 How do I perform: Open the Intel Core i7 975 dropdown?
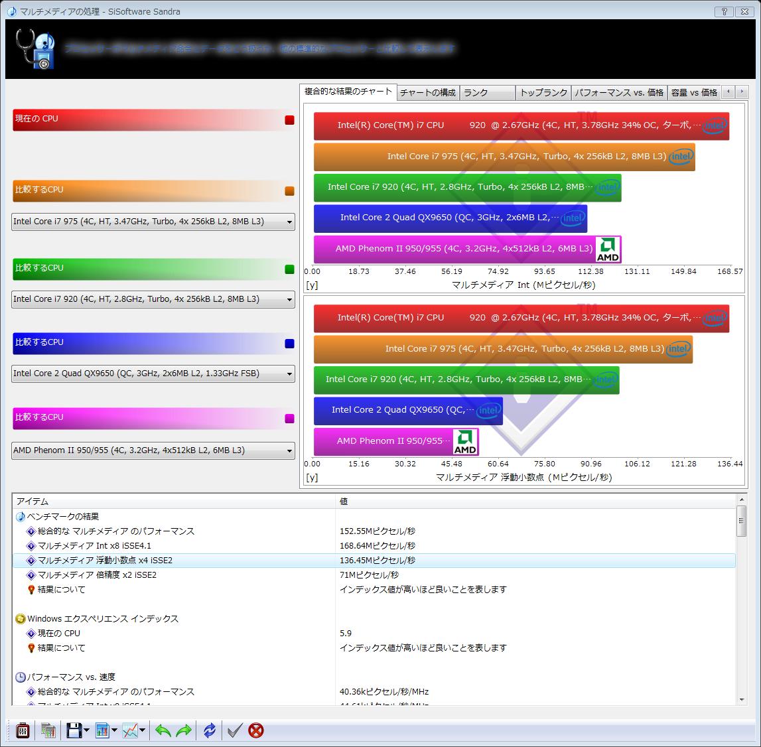[153, 222]
